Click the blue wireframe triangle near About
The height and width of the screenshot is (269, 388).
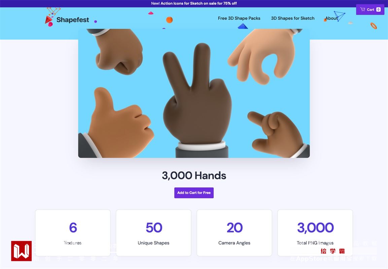(339, 16)
